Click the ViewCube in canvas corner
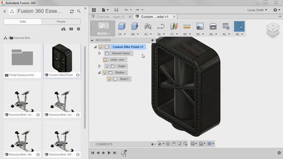Image resolution: width=283 pixels, height=159 pixels. pyautogui.click(x=273, y=30)
